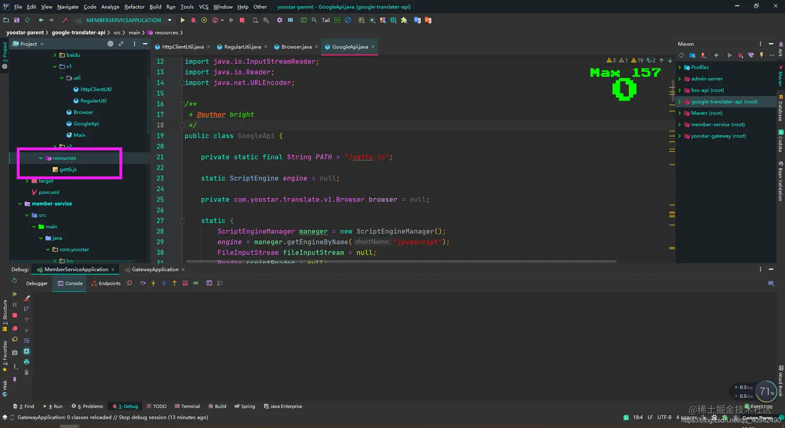Click the Tail button in the main toolbar
Screen dimensions: 785x428
326,20
